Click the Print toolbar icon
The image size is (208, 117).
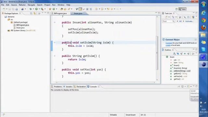point(17,9)
